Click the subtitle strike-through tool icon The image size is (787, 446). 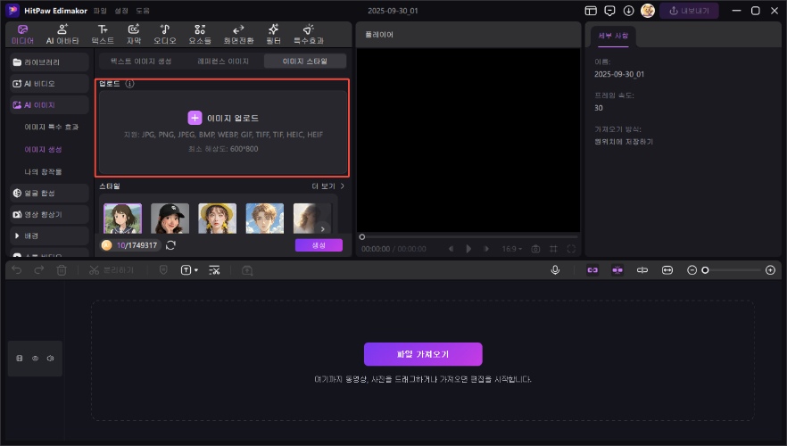click(x=214, y=270)
